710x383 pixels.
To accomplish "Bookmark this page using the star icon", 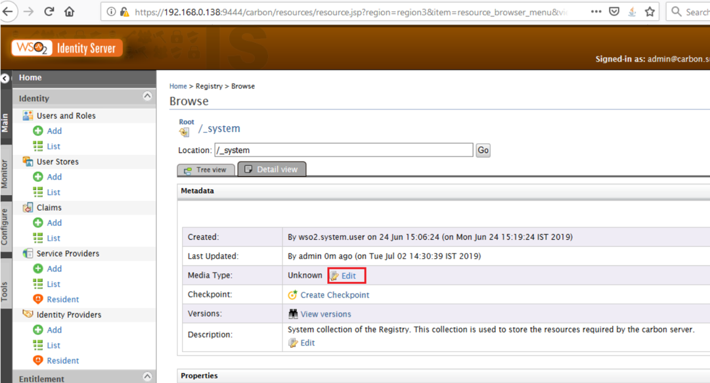I will 650,12.
